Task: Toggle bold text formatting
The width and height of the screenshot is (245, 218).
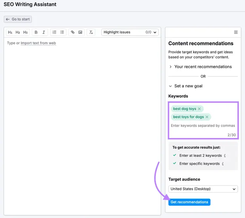Action: (36, 32)
